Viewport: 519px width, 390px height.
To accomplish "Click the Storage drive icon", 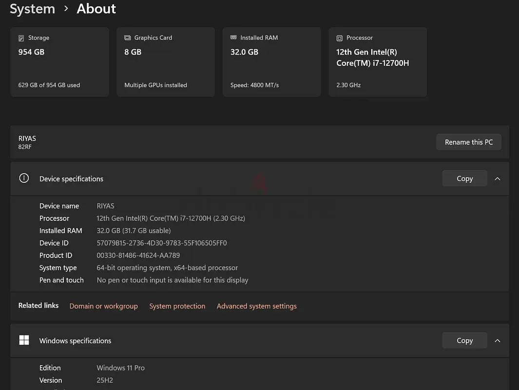I will [x=21, y=38].
